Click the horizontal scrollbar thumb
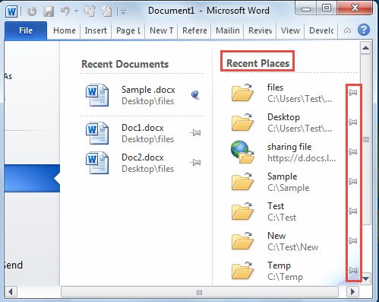This screenshot has height=302, width=379. pos(200,292)
